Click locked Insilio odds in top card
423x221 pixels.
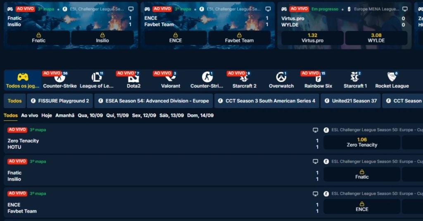(x=102, y=38)
